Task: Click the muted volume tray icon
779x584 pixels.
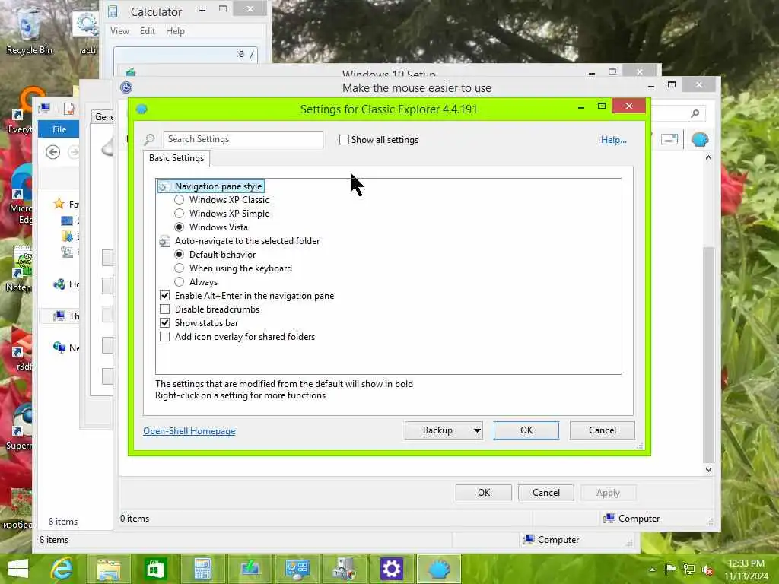Action: [x=708, y=570]
